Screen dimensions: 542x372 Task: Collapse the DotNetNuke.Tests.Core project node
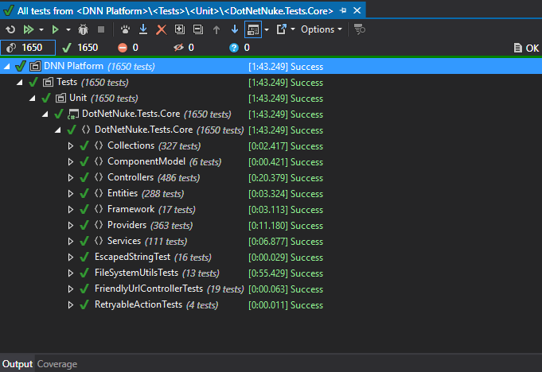[45, 114]
